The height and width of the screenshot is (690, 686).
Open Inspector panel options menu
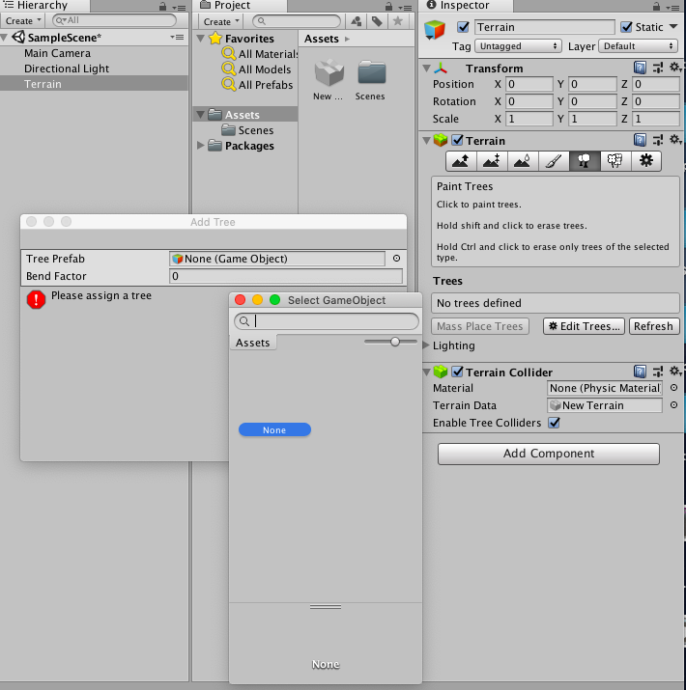pyautogui.click(x=673, y=7)
